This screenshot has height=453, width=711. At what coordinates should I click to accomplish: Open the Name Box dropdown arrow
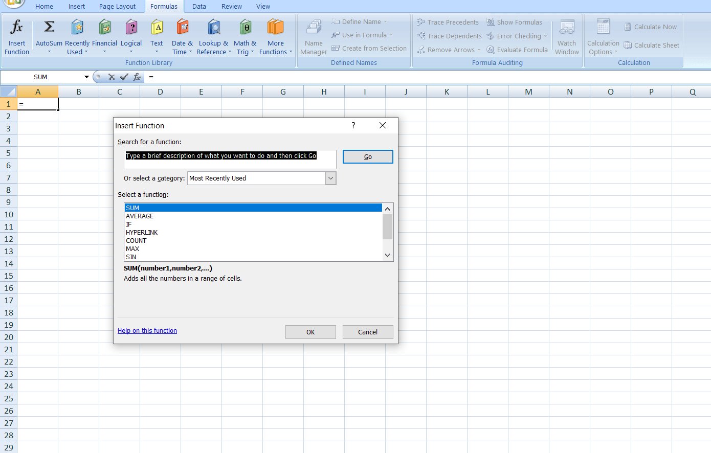tap(86, 77)
